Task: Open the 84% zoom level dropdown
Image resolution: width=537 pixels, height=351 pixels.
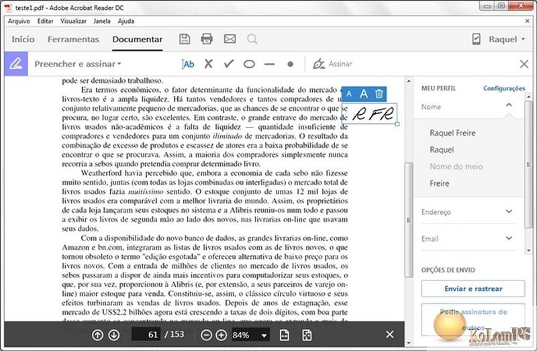Action: point(264,336)
